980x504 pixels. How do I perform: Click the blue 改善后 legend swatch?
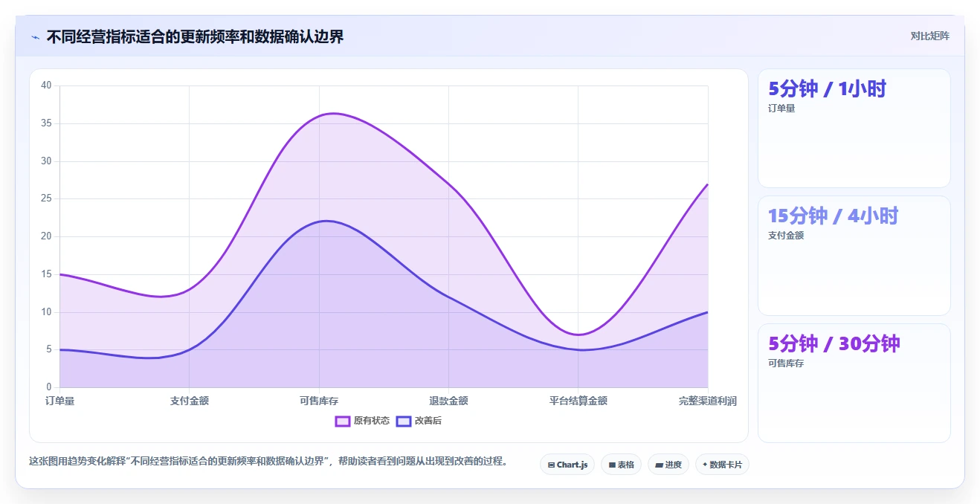click(403, 421)
